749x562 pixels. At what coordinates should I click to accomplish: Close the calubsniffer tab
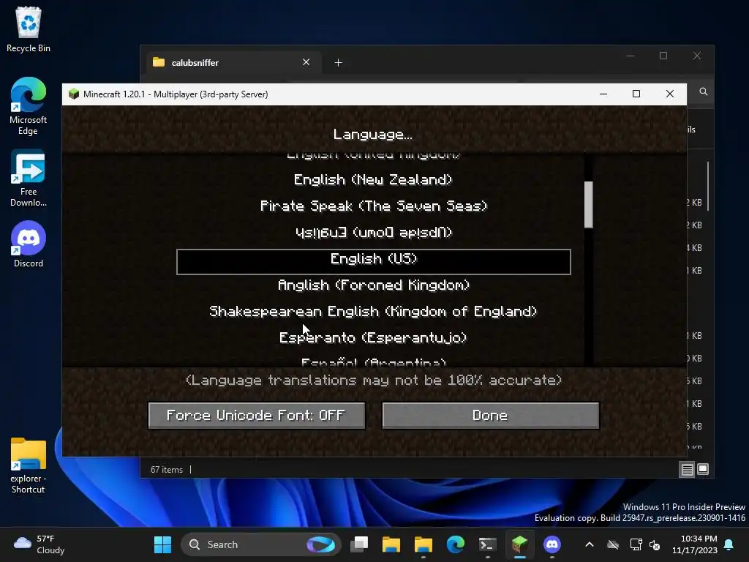coord(306,63)
